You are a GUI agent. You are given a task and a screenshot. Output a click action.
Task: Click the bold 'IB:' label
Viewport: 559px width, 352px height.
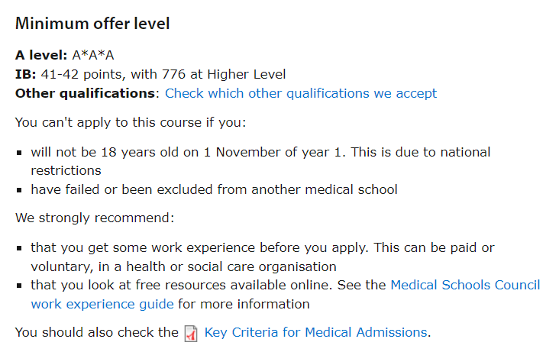tap(26, 74)
